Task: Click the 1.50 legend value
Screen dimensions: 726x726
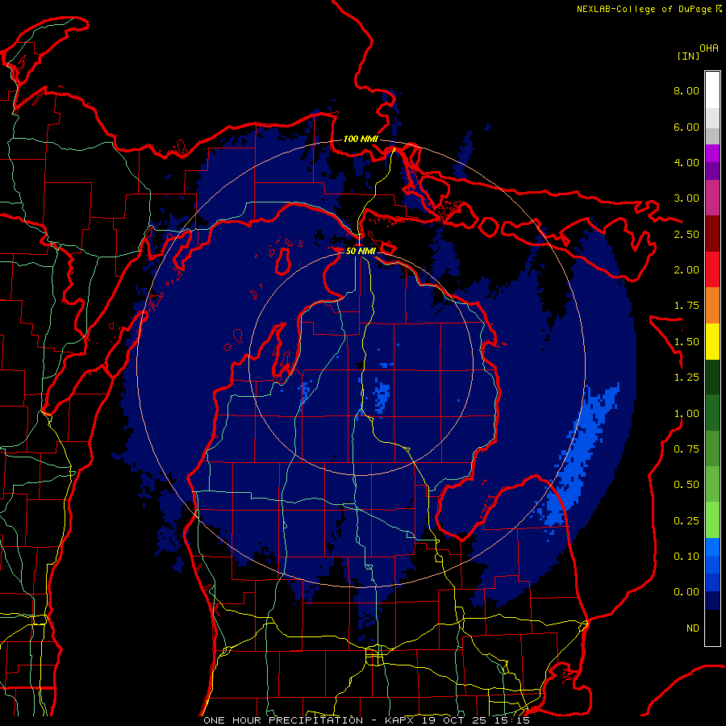Action: click(686, 342)
